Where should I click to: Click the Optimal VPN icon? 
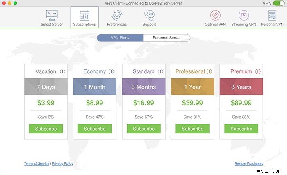(215, 16)
